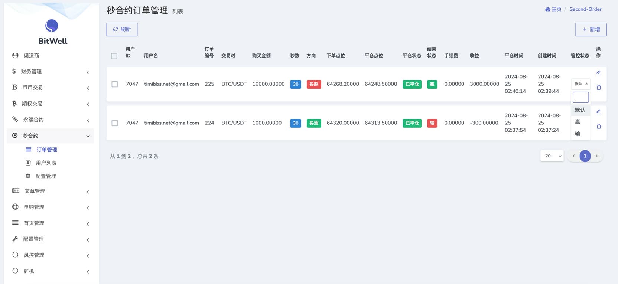Click the edit pencil icon for order 225
The height and width of the screenshot is (284, 618).
click(x=598, y=73)
